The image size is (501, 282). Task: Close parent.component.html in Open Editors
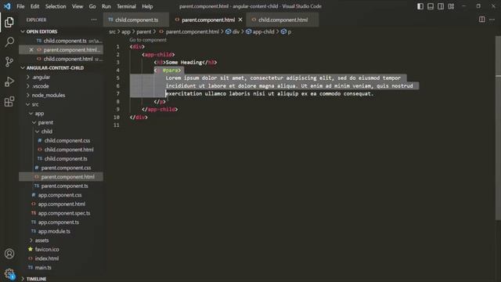[x=31, y=49]
